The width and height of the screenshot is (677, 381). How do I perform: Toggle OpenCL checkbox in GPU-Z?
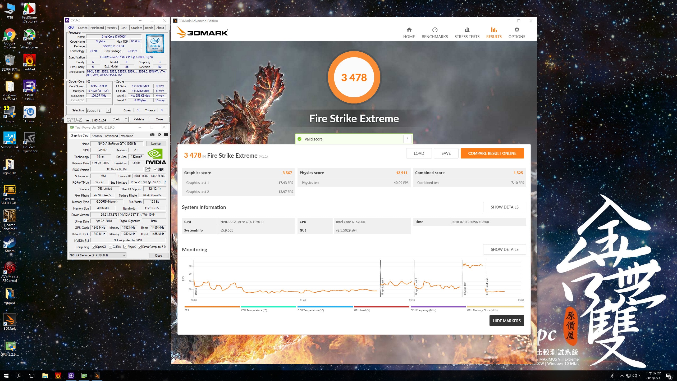click(94, 247)
